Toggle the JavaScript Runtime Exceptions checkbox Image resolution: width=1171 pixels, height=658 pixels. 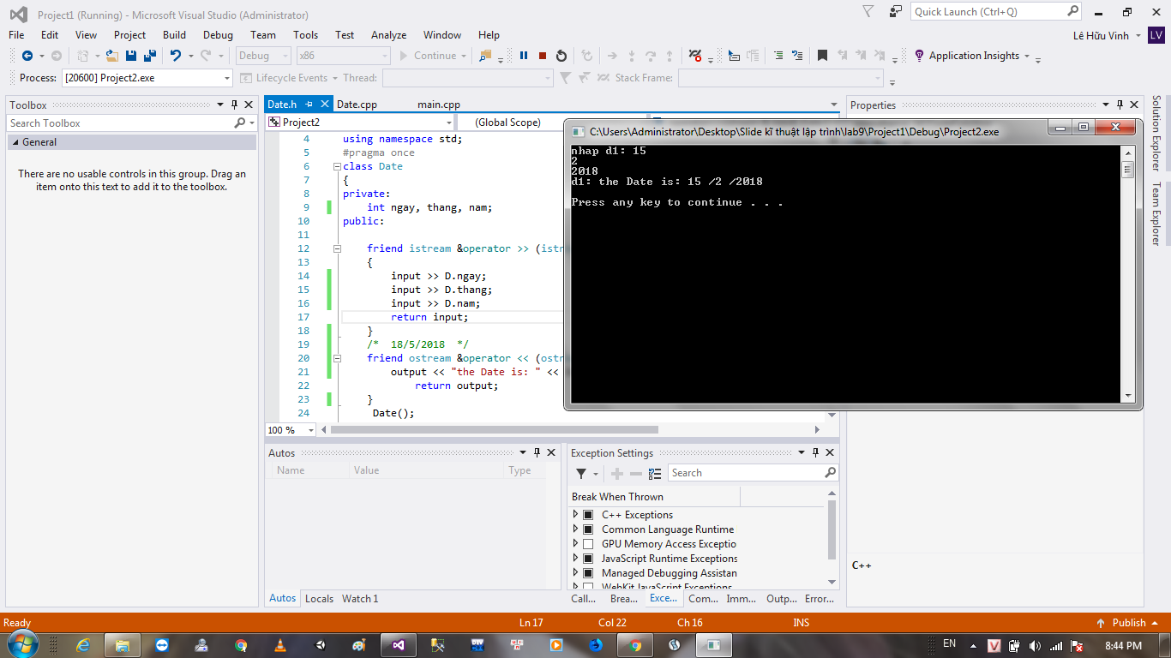coord(588,559)
